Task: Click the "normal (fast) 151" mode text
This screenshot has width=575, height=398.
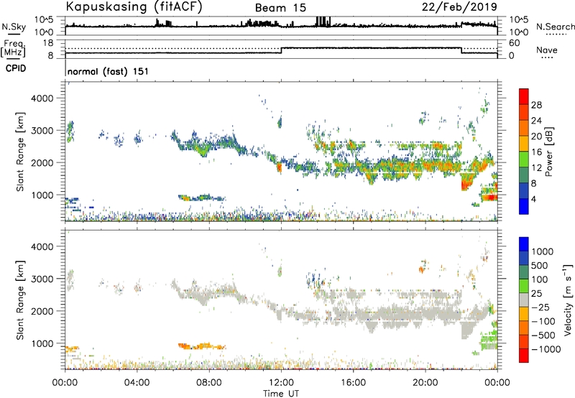Action: tap(108, 71)
